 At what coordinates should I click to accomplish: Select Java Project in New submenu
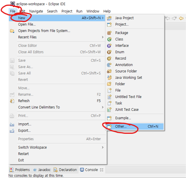135,18
